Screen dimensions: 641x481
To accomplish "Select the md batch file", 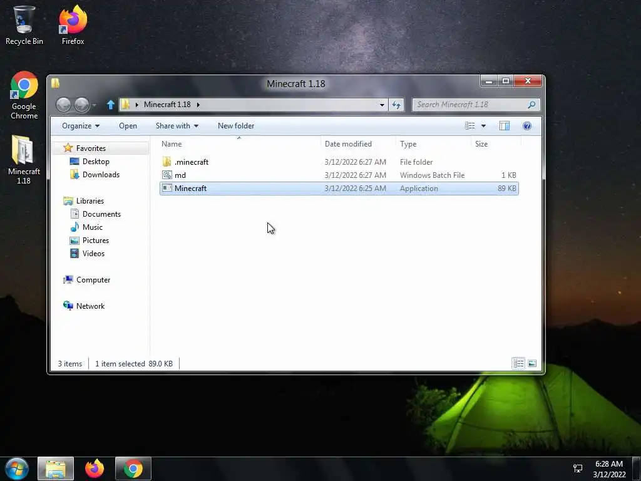I will (339, 175).
